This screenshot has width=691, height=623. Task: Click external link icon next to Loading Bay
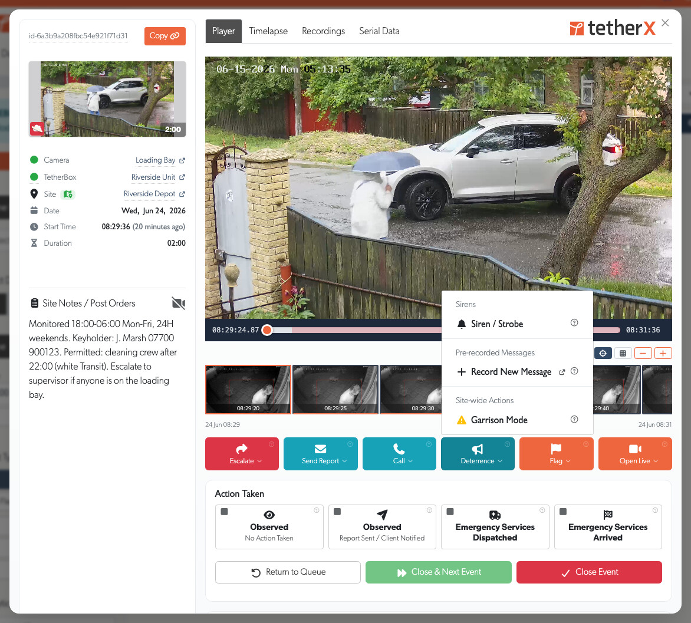182,160
